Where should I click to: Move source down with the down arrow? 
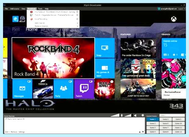tap(143, 132)
